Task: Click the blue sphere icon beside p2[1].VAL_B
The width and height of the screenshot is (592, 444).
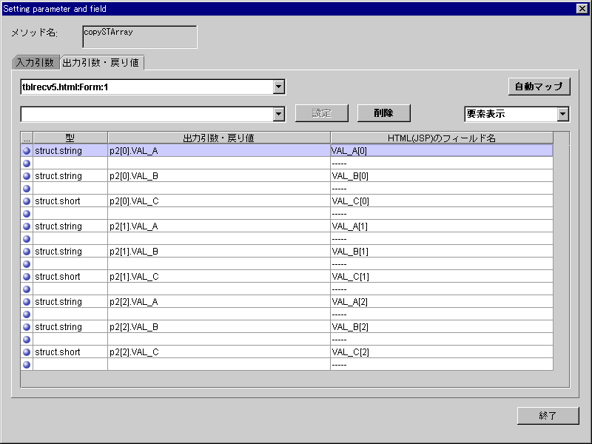Action: (x=27, y=252)
